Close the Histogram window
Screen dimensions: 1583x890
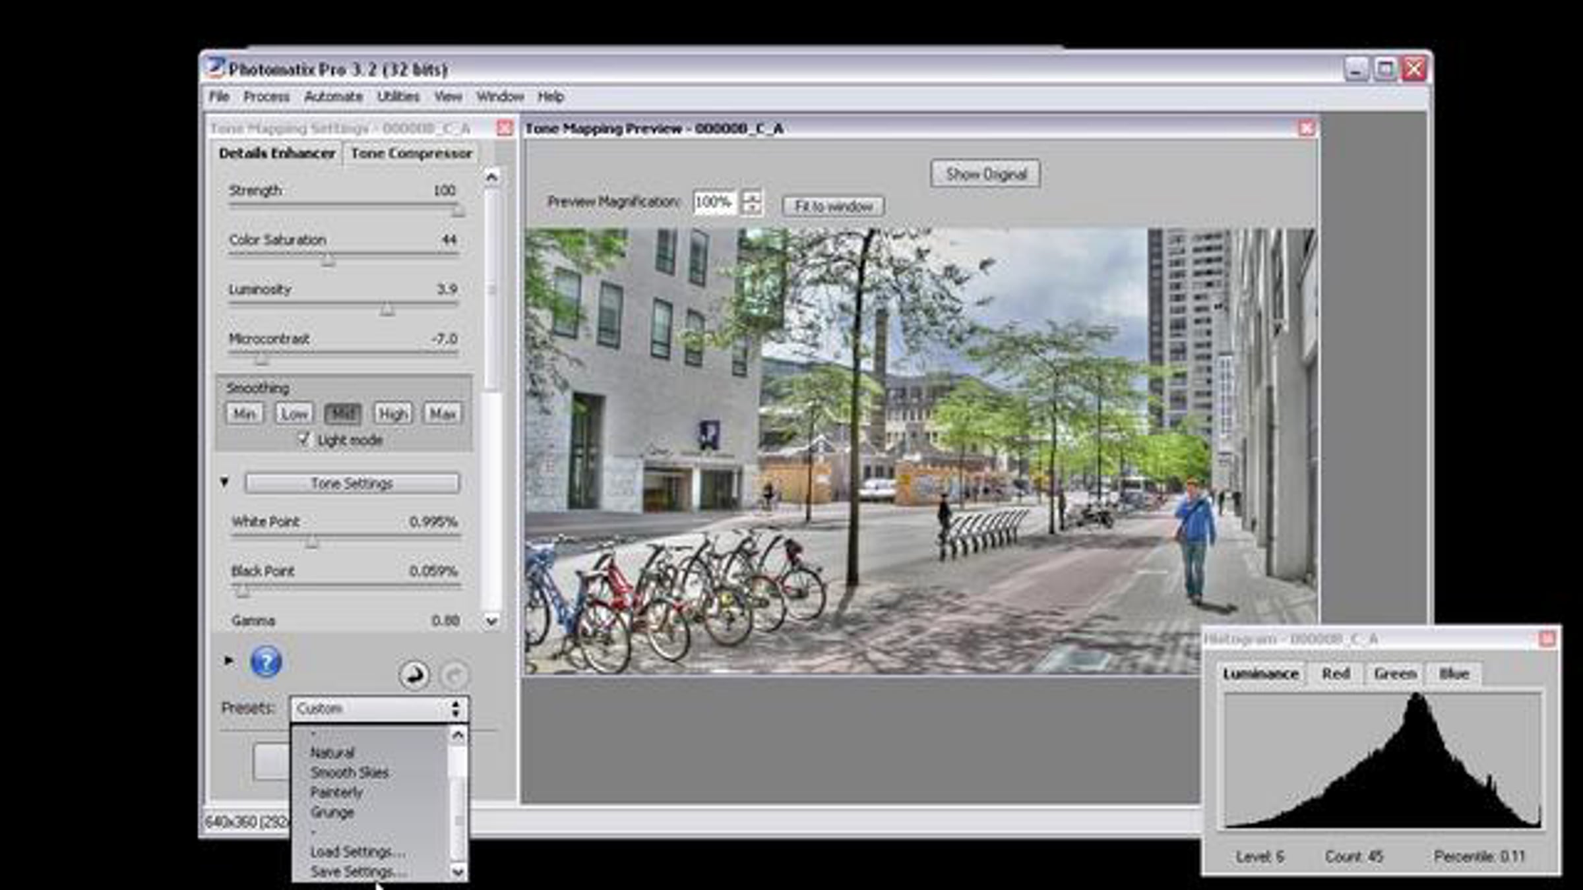tap(1547, 638)
